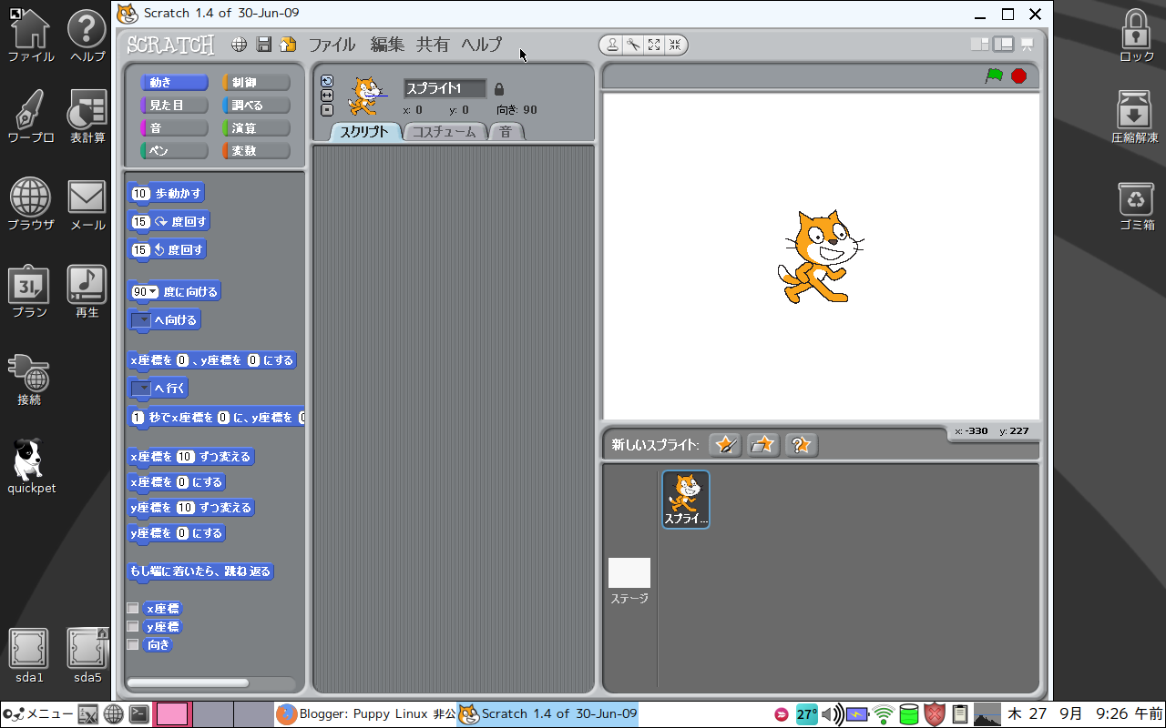Viewport: 1166px width, 728px height.
Task: Click the share this project icon
Action: coord(288,45)
